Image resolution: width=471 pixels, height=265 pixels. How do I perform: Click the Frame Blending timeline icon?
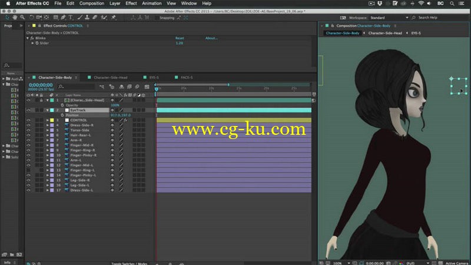pos(129,87)
